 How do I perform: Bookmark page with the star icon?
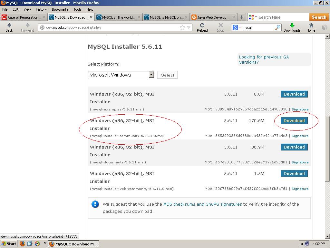coord(182,27)
